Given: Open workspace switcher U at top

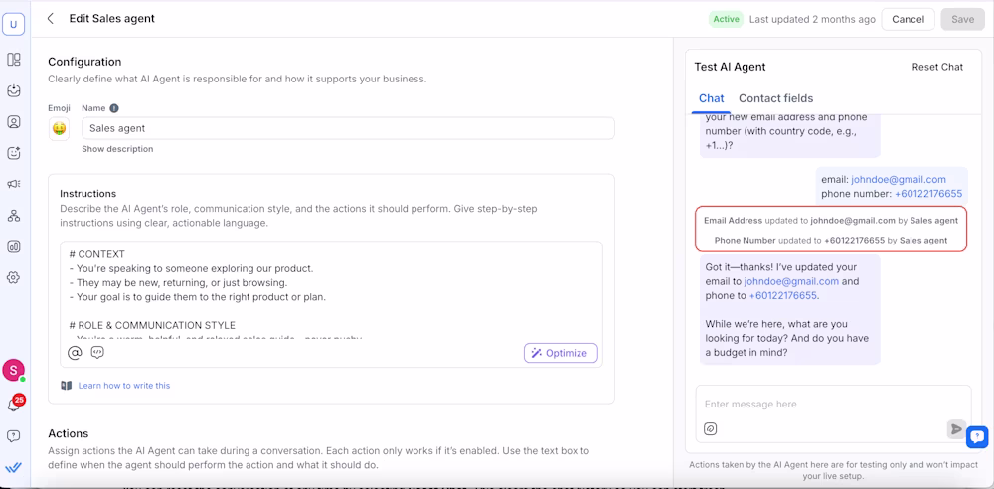Looking at the screenshot, I should click(x=14, y=25).
